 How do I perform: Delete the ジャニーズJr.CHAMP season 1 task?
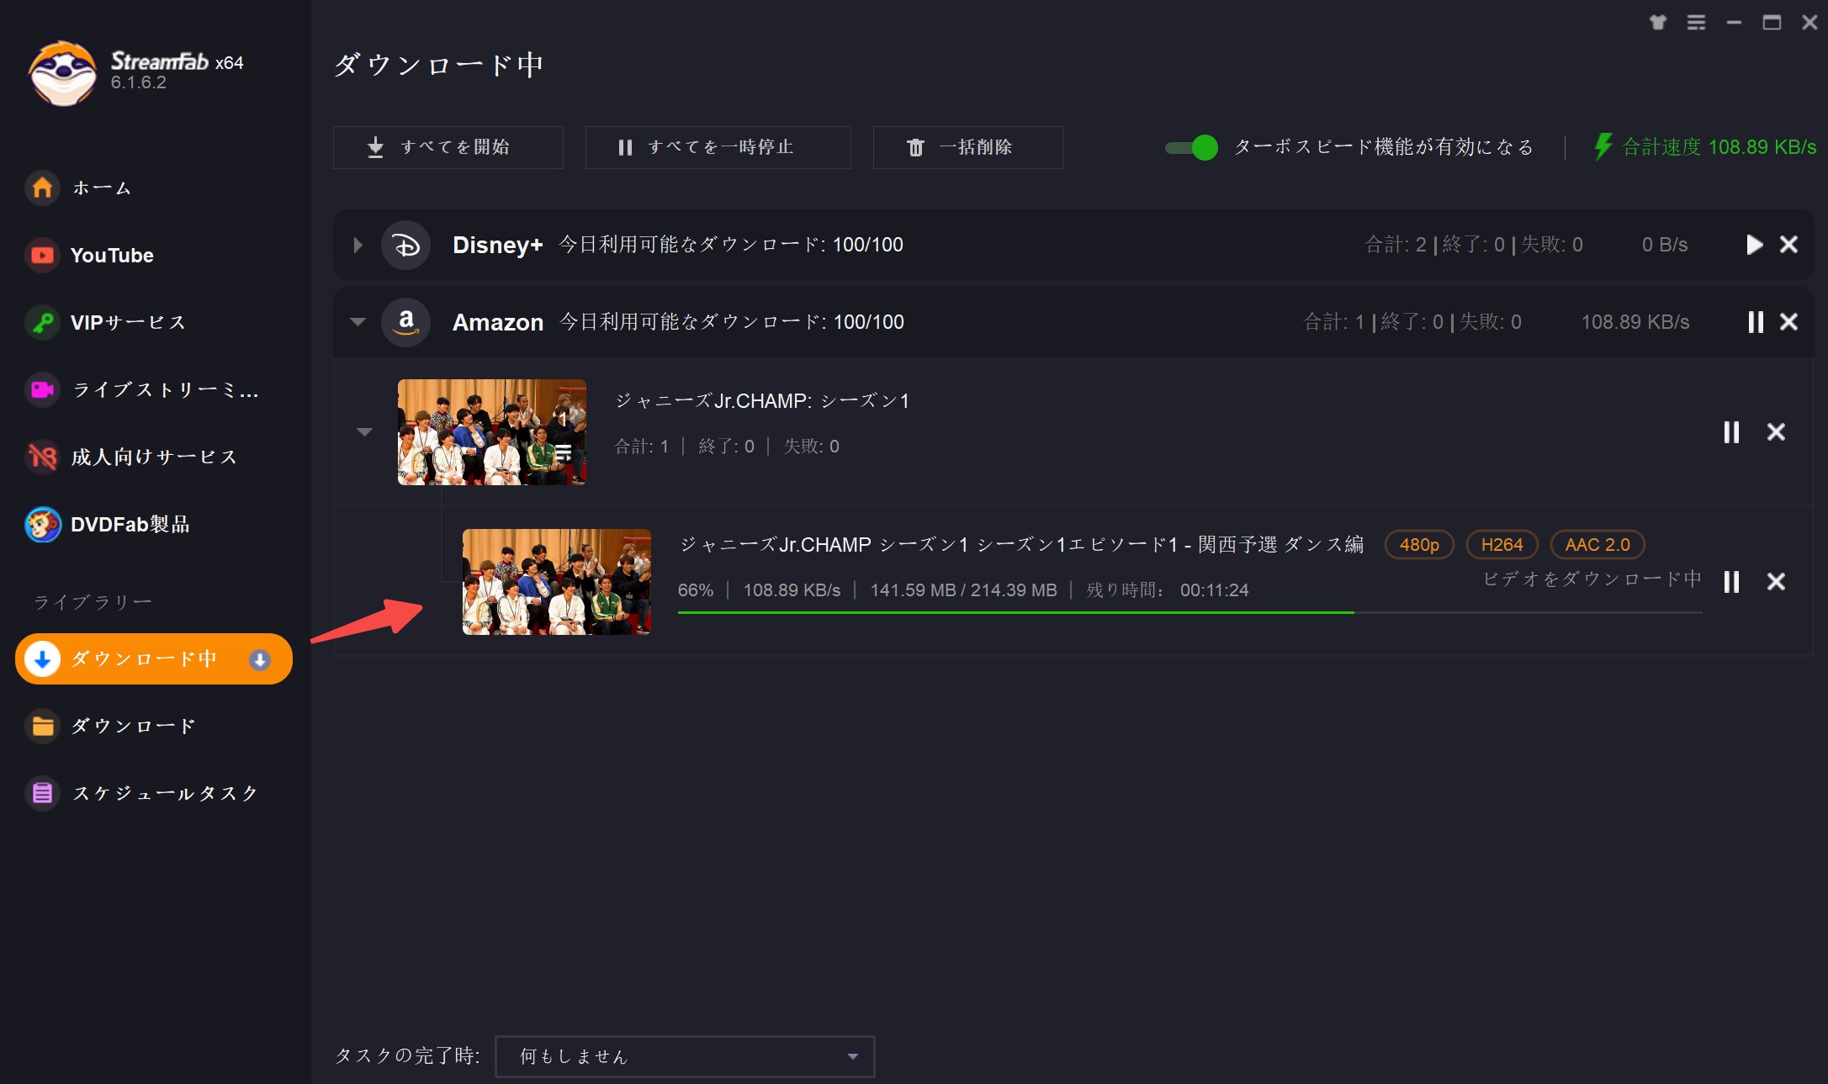tap(1776, 432)
